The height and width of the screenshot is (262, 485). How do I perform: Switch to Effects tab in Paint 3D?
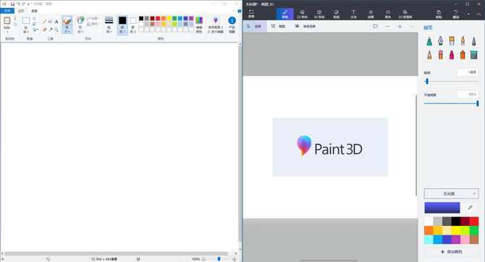(371, 14)
